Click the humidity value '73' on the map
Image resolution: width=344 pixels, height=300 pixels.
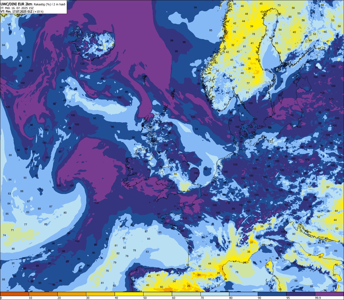click(279, 5)
